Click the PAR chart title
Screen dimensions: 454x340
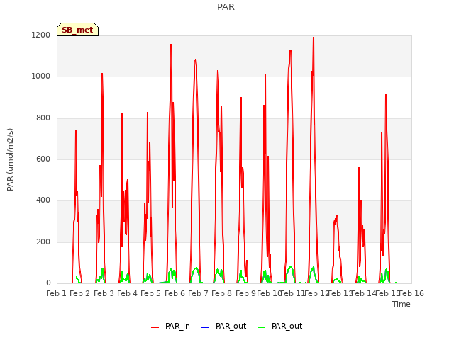pos(226,6)
